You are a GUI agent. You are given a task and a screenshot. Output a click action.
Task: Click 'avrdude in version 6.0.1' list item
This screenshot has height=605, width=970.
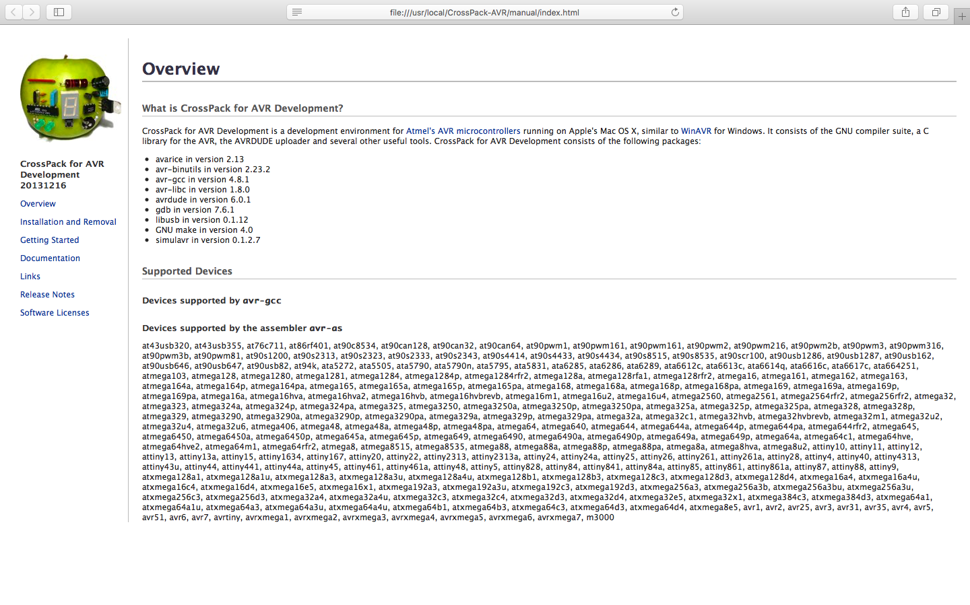point(203,200)
